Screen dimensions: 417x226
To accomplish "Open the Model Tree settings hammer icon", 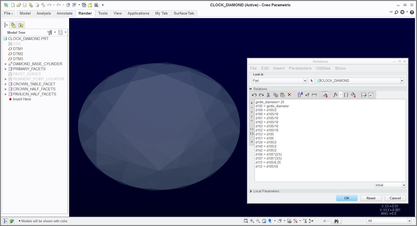I will pos(50,32).
